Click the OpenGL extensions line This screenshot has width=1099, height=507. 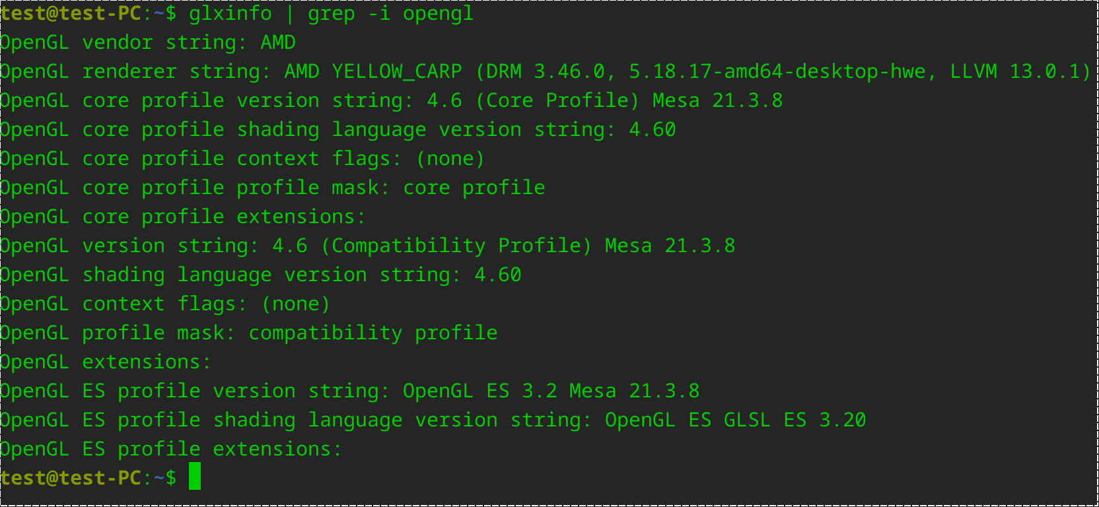[106, 362]
